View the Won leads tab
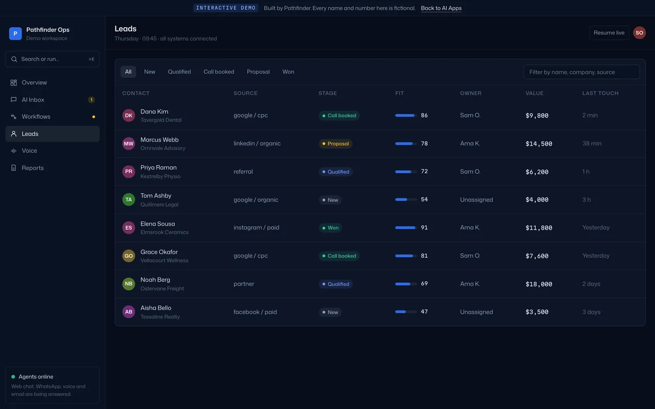The height and width of the screenshot is (409, 655). click(x=288, y=72)
